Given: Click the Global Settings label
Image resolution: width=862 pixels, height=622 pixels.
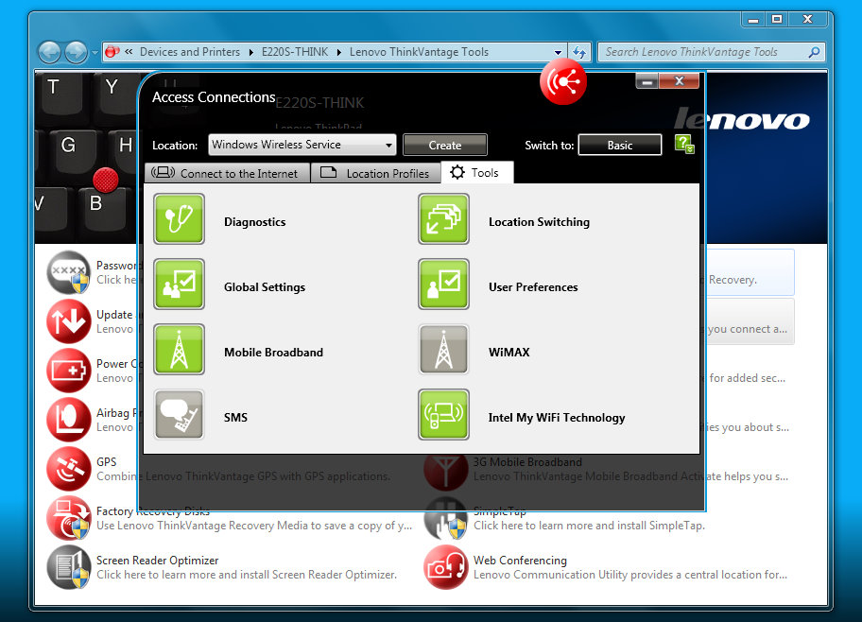Looking at the screenshot, I should pos(265,287).
